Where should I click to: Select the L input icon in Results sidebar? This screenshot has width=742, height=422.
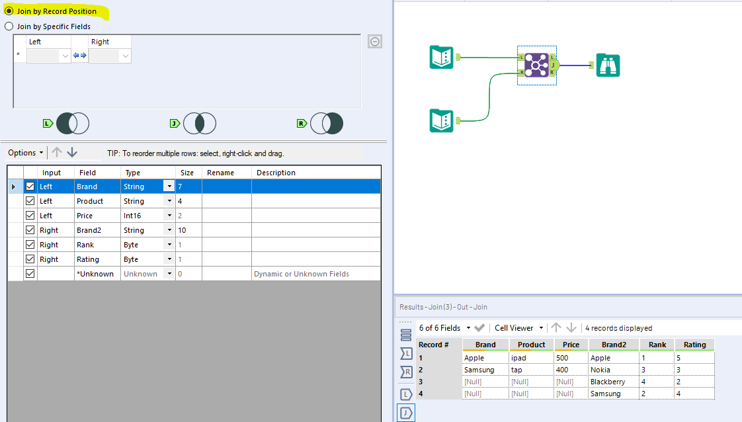(405, 394)
